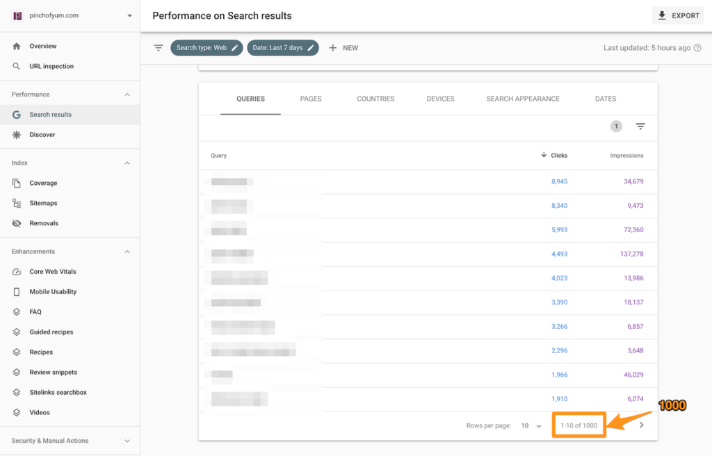Screen dimensions: 712x456
Task: Switch to the SEARCH APPEARANCE tab
Action: (523, 99)
